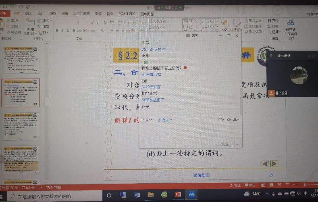Click the strikethrough abc icon
This screenshot has width=318, height=202.
point(79,31)
